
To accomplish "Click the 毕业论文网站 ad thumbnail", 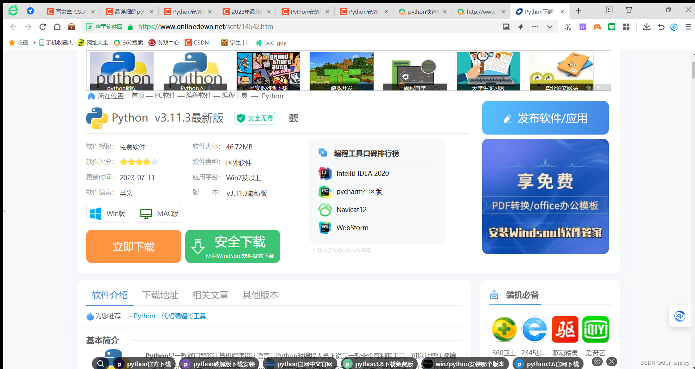I will pyautogui.click(x=561, y=71).
